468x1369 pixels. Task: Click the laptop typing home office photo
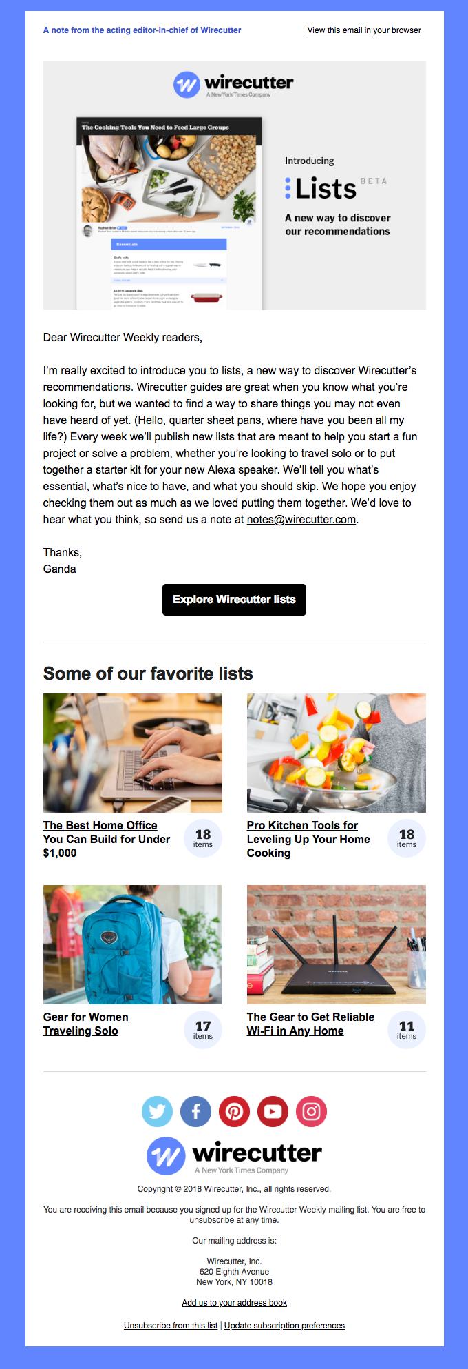pos(133,753)
